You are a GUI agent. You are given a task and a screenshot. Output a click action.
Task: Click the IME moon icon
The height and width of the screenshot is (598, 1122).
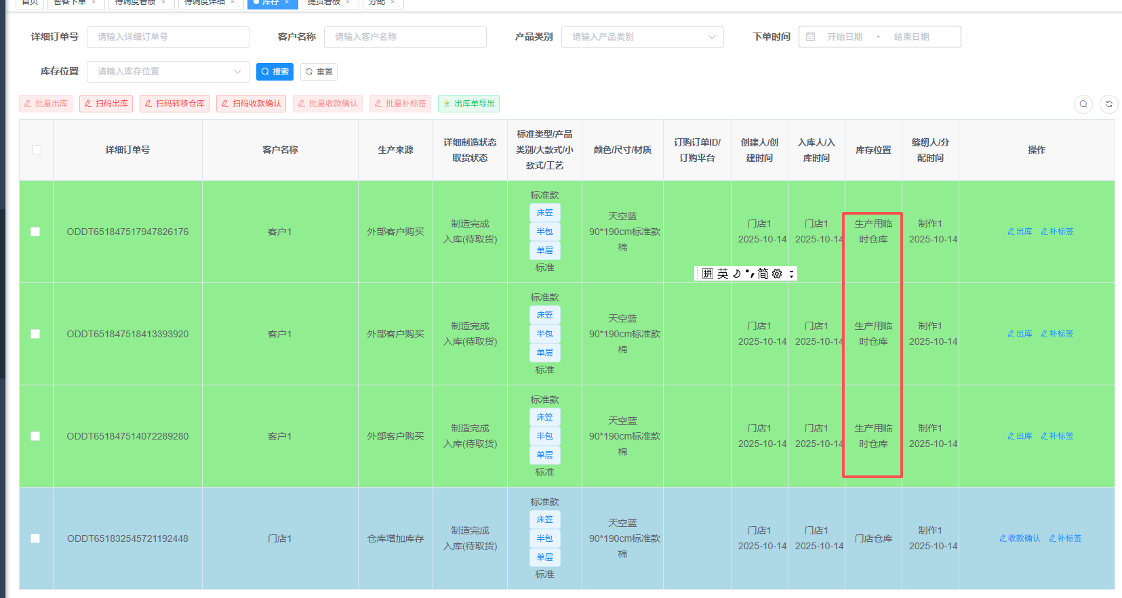[x=736, y=274]
